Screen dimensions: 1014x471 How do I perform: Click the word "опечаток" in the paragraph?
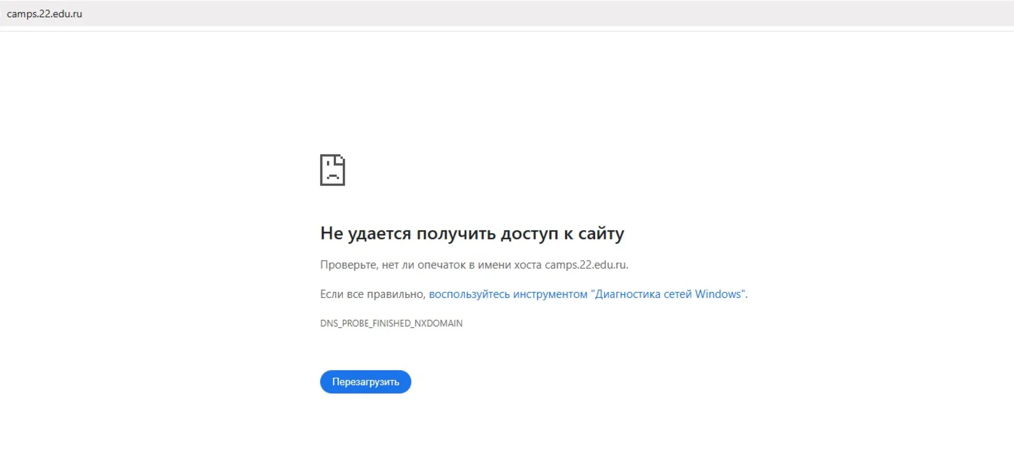(442, 265)
